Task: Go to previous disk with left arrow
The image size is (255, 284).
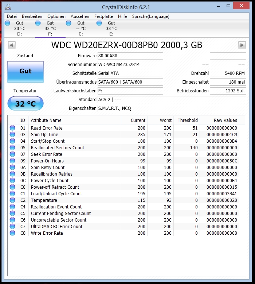Action: [x=12, y=45]
